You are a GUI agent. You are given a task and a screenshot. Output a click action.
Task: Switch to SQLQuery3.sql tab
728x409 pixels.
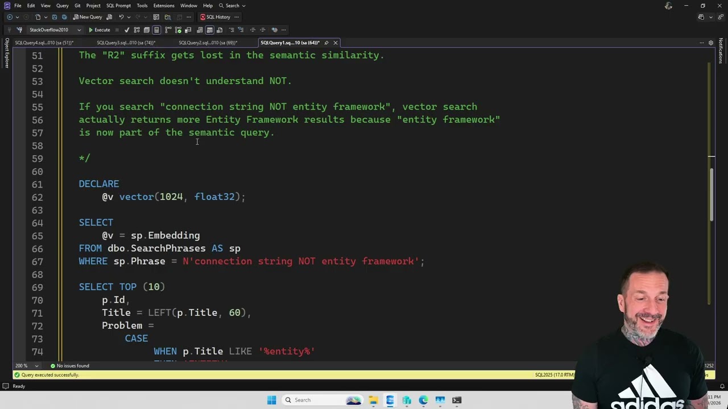126,43
